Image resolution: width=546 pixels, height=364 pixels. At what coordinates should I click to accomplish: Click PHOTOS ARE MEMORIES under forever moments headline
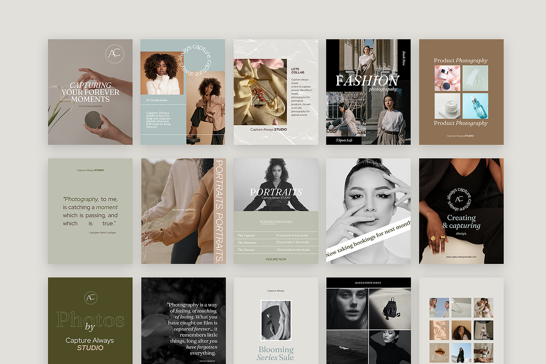90,106
